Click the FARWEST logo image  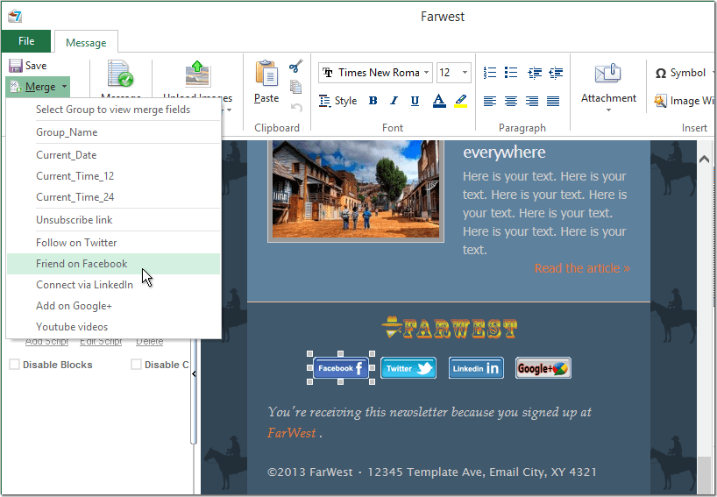[x=450, y=328]
